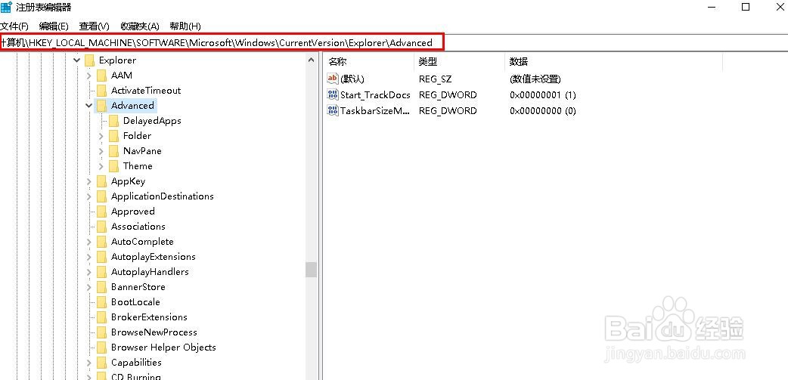Image resolution: width=788 pixels, height=380 pixels.
Task: Expand the Folder subkey arrow
Action: point(101,136)
